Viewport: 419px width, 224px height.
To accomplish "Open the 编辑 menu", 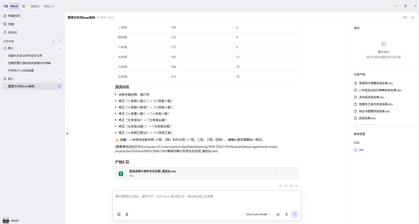I will (35, 7).
